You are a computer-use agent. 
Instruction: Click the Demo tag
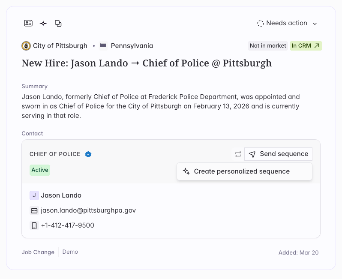click(x=70, y=252)
